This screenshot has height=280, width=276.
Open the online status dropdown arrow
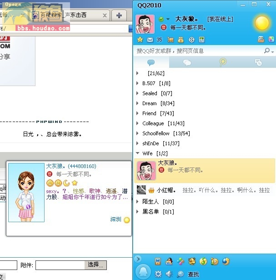[168, 19]
